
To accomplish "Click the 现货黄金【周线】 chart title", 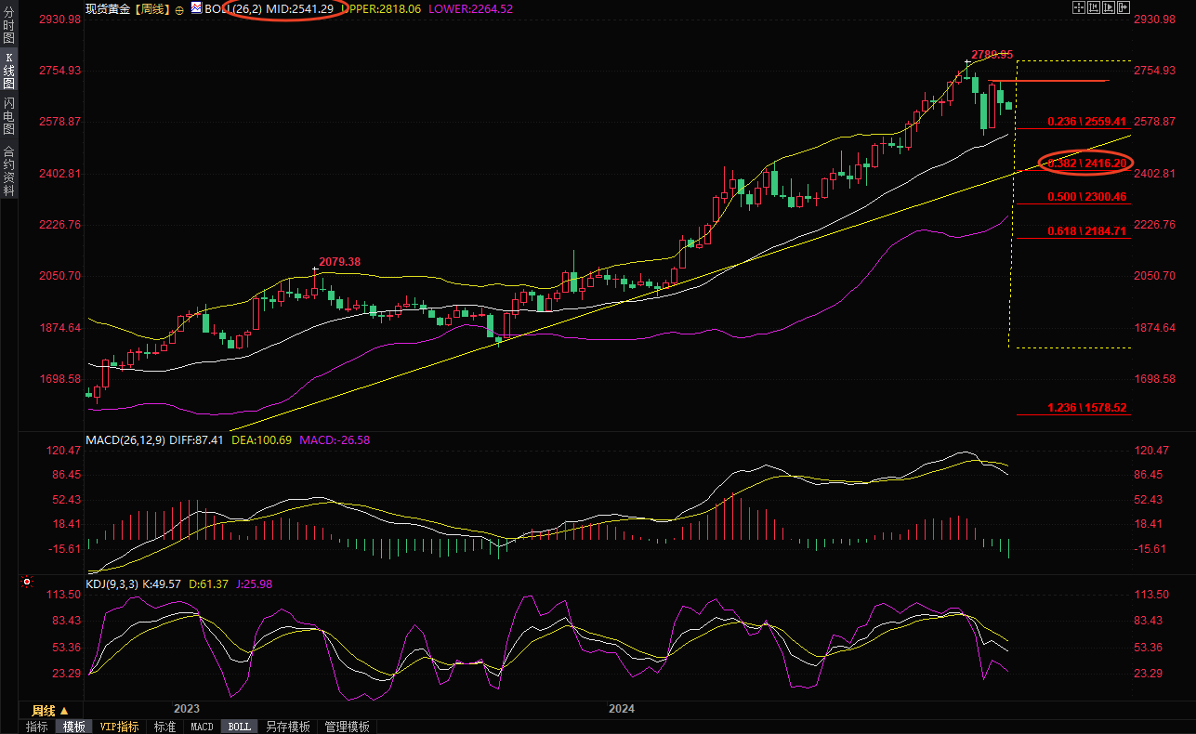I will pyautogui.click(x=127, y=8).
